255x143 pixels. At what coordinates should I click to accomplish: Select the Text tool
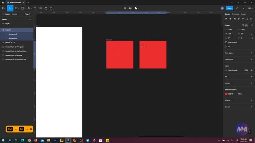tap(35, 8)
